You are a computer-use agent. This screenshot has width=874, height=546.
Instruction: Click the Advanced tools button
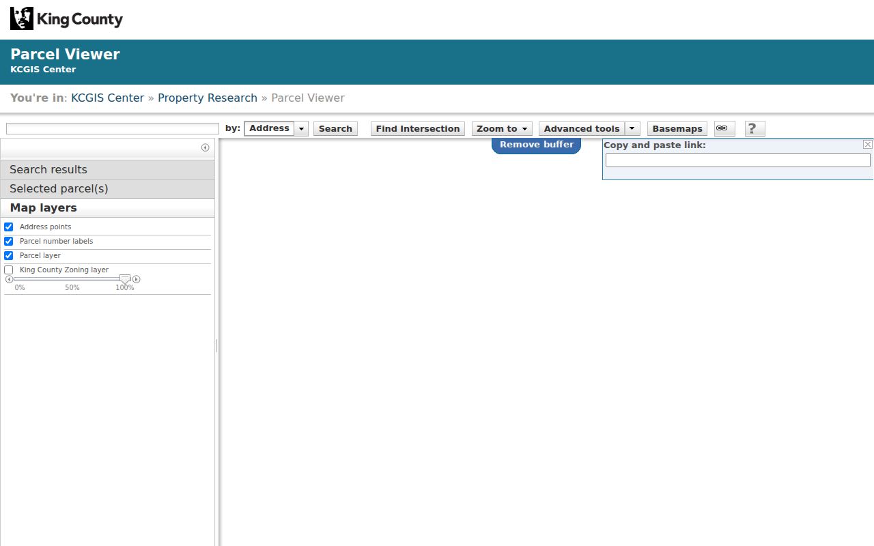click(582, 128)
